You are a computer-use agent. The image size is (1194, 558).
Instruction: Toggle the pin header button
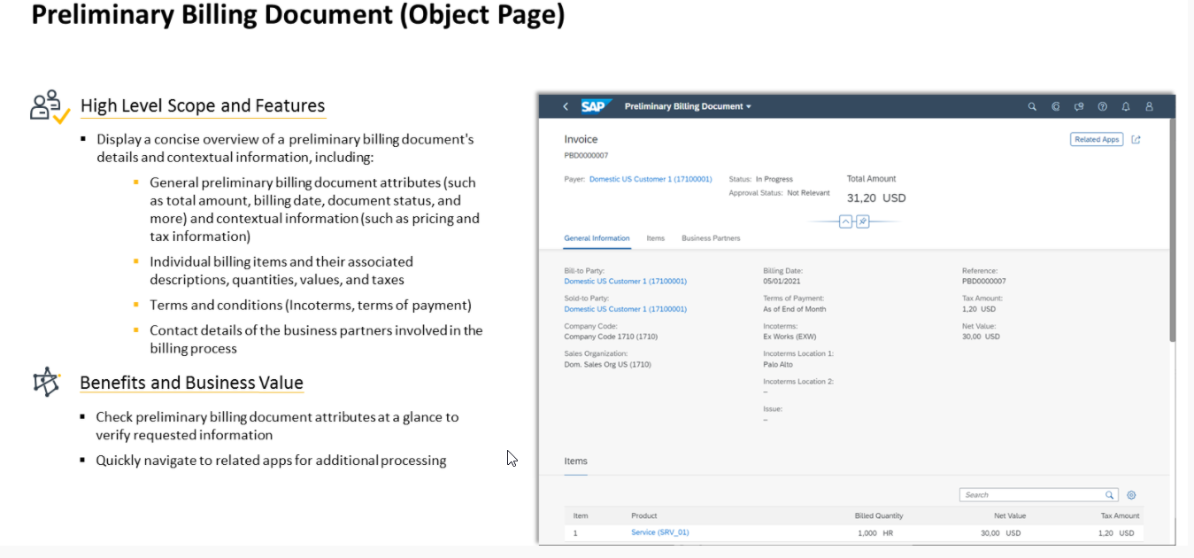click(x=863, y=221)
